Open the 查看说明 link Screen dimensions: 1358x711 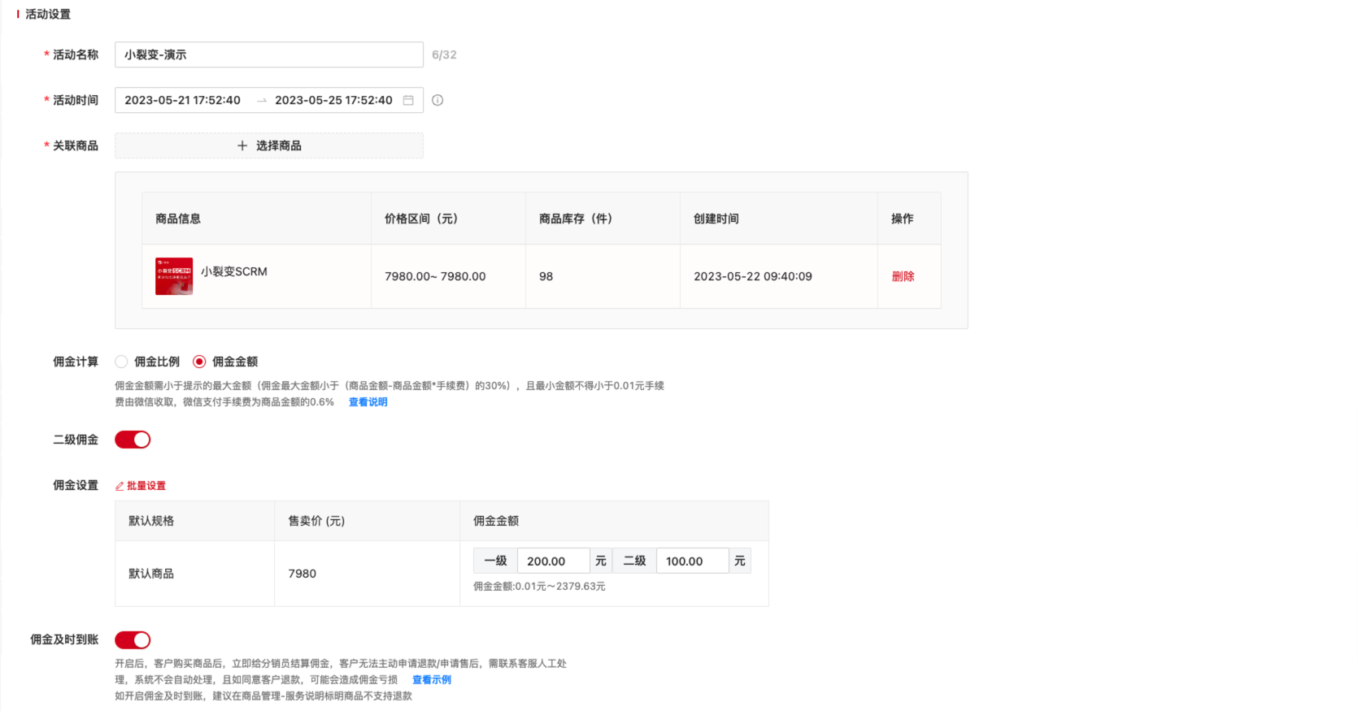(368, 402)
